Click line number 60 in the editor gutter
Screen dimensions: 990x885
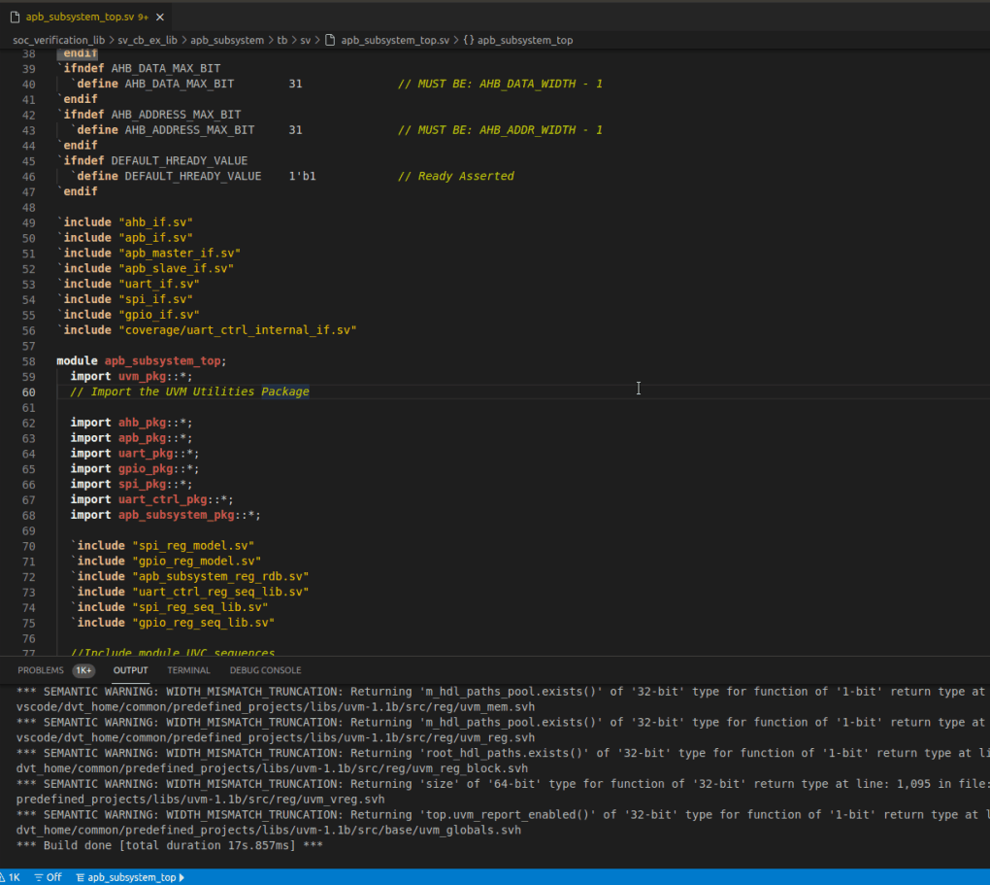28,391
